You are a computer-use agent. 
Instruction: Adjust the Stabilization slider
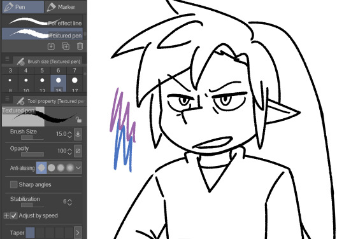pos(32,205)
